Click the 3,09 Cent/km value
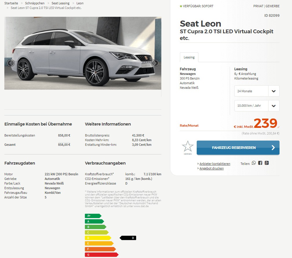The image size is (292, 258). [x=142, y=145]
